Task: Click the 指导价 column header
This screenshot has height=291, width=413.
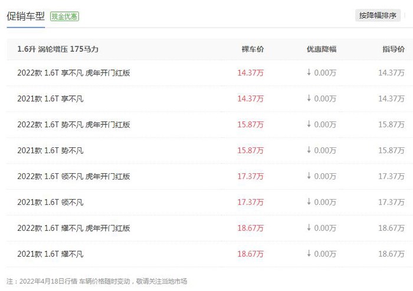Action: click(x=394, y=49)
